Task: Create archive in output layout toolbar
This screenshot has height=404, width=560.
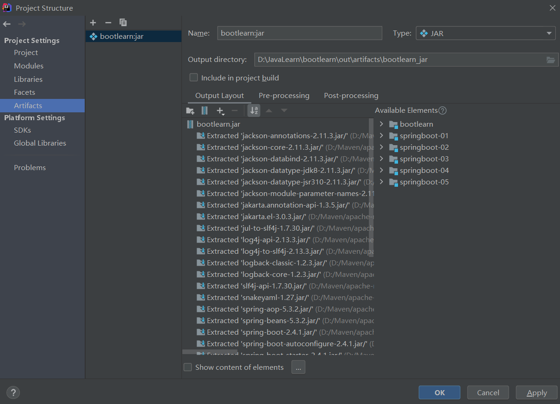Action: (x=205, y=110)
